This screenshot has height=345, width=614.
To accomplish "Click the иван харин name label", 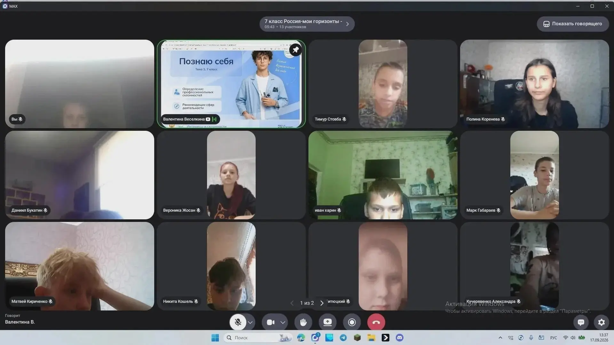I will (328, 210).
